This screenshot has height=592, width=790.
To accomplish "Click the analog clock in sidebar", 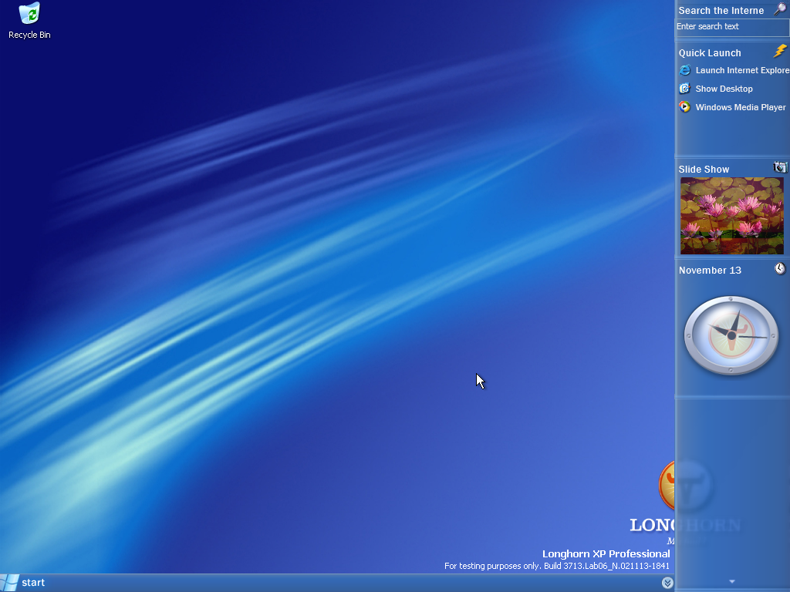I will (x=731, y=335).
